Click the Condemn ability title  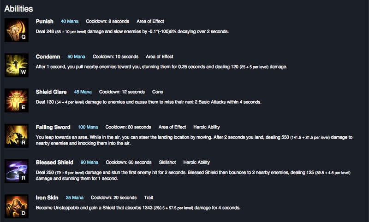click(x=48, y=57)
